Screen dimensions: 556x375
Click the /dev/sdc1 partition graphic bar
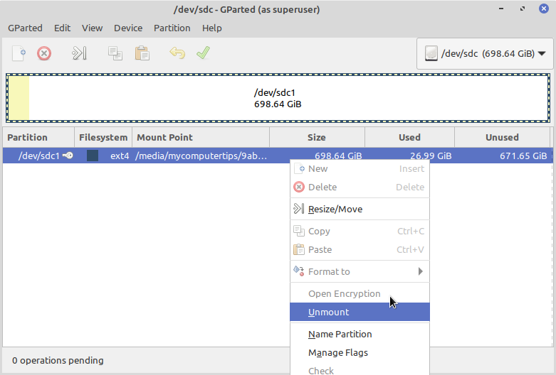tap(278, 98)
